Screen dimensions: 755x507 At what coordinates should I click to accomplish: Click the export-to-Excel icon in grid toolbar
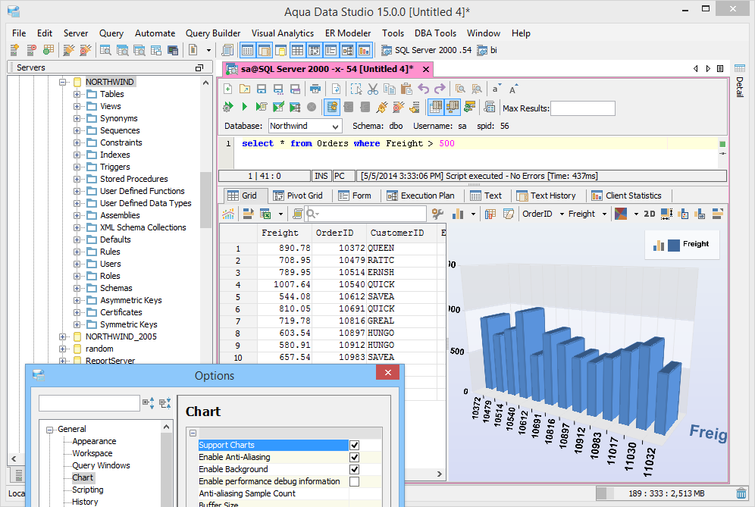pos(265,214)
